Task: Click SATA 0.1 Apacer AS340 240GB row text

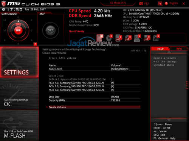Action: point(77,79)
